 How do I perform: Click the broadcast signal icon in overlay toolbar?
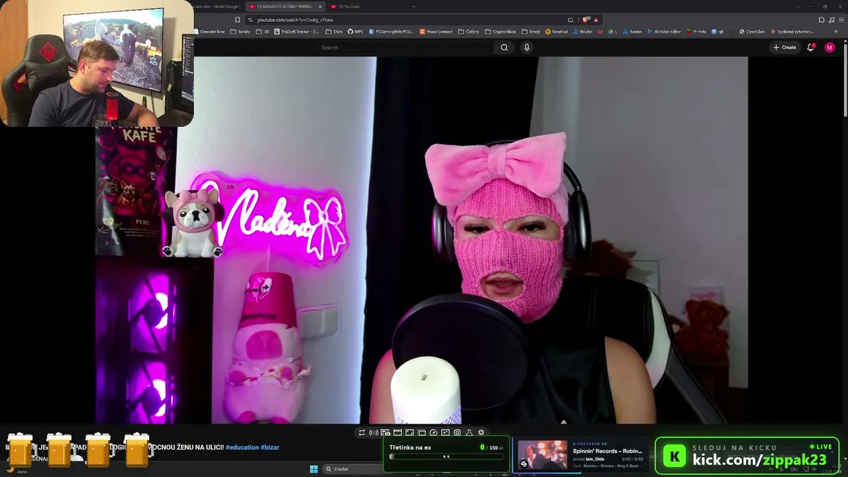[374, 433]
